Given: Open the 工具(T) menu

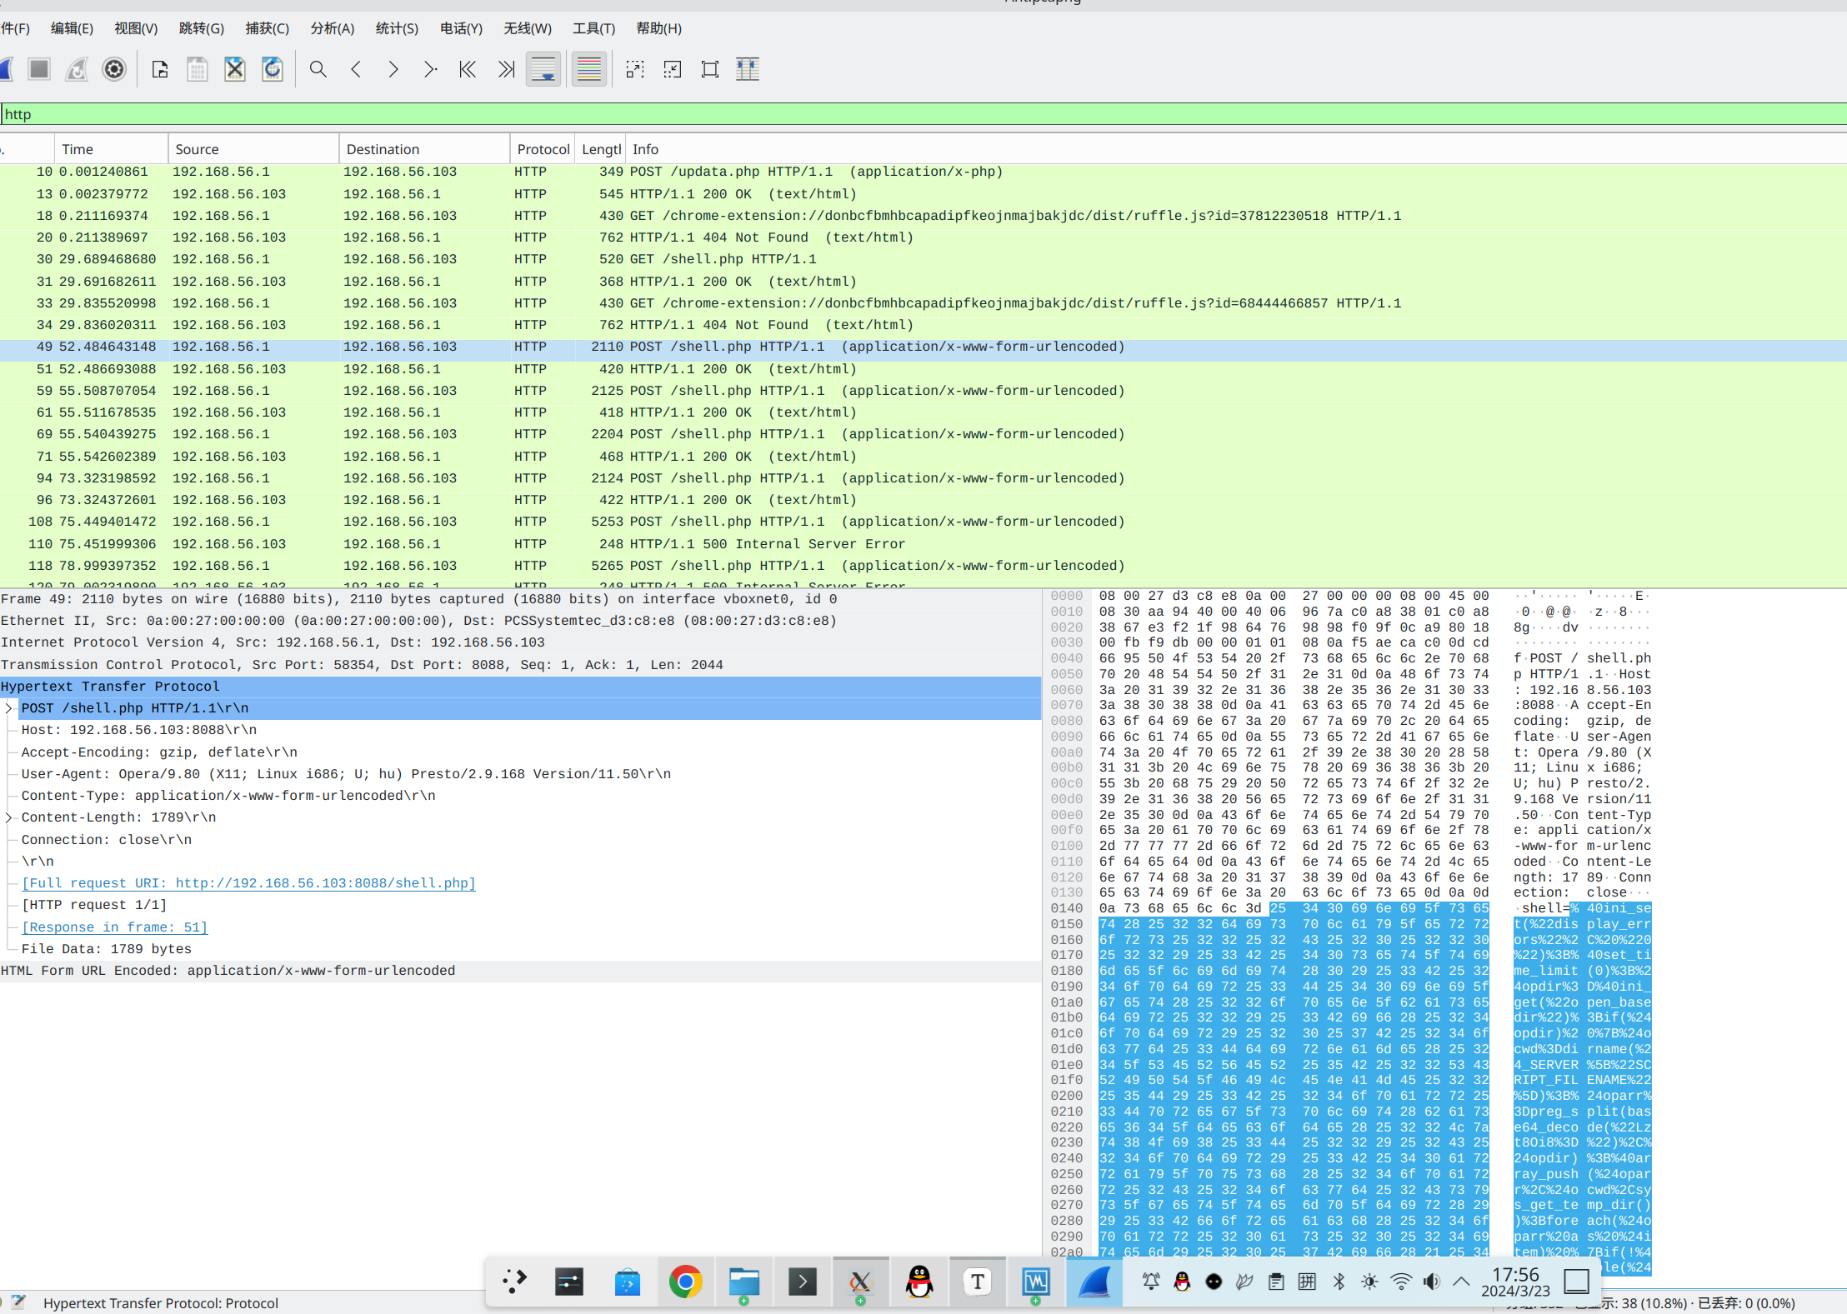Looking at the screenshot, I should [x=593, y=28].
